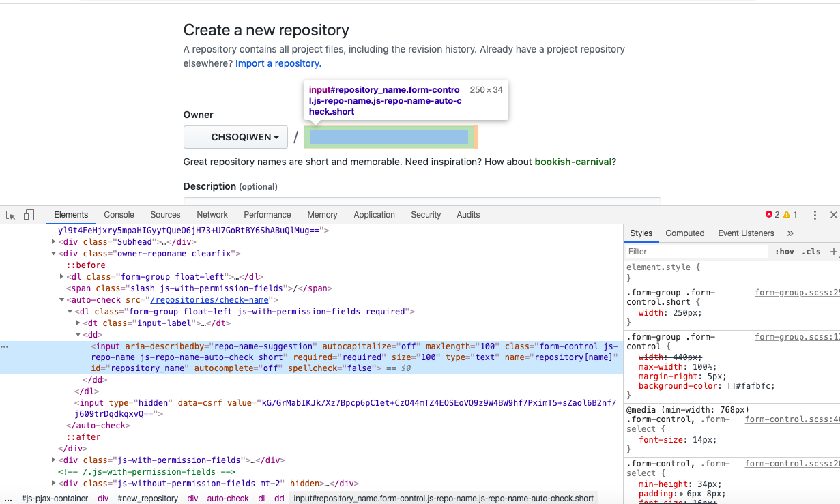840x504 pixels.
Task: Add new style rule plus icon
Action: (x=834, y=252)
